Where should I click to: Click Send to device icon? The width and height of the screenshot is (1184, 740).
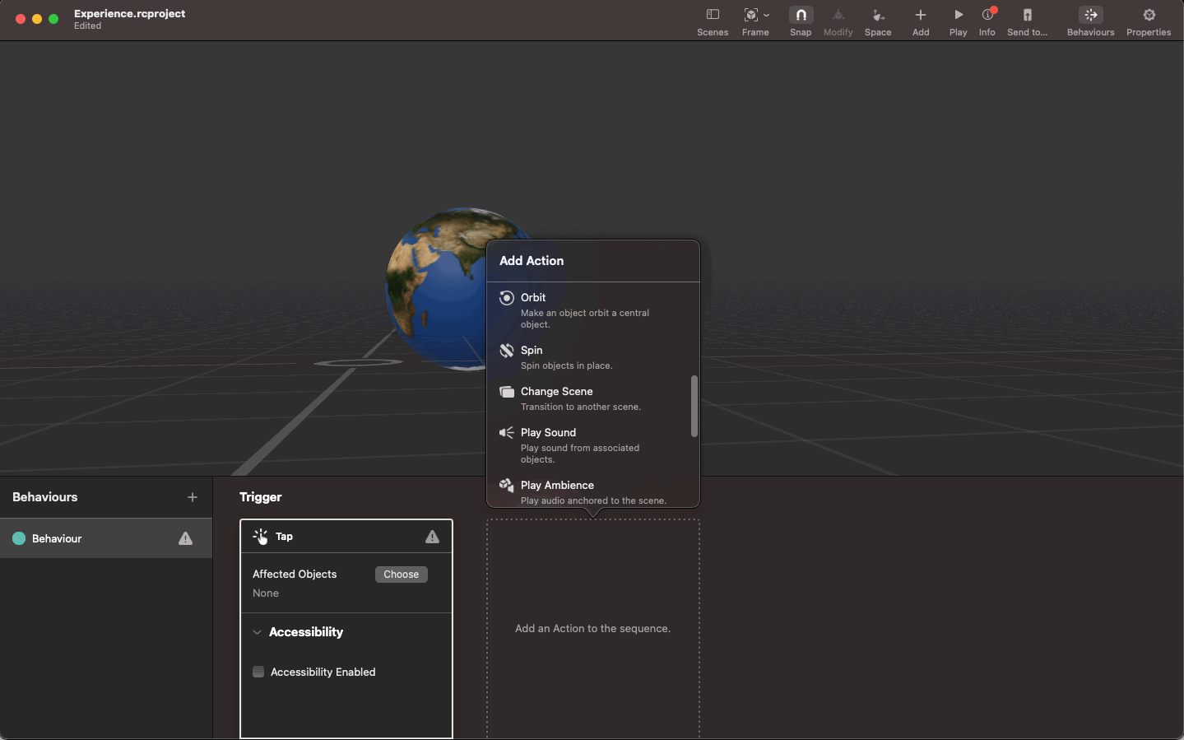(1027, 15)
